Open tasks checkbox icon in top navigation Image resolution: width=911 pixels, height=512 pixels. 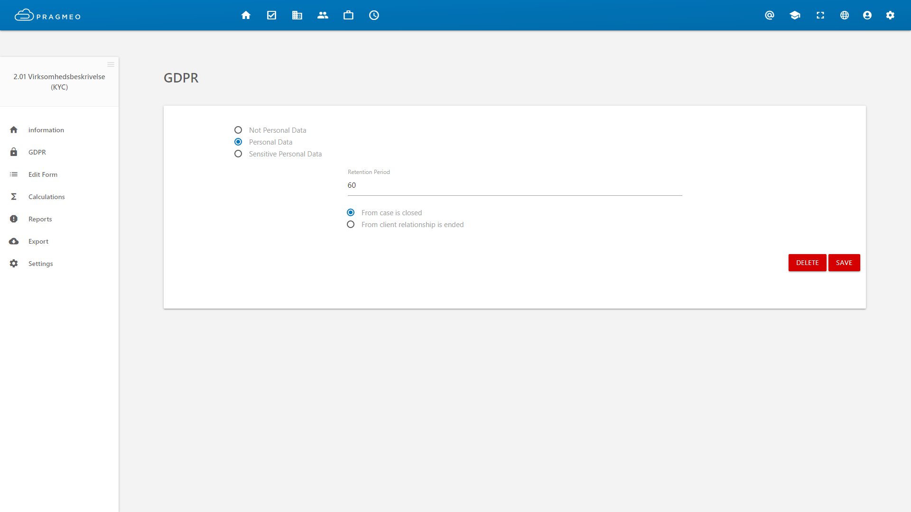pyautogui.click(x=271, y=15)
